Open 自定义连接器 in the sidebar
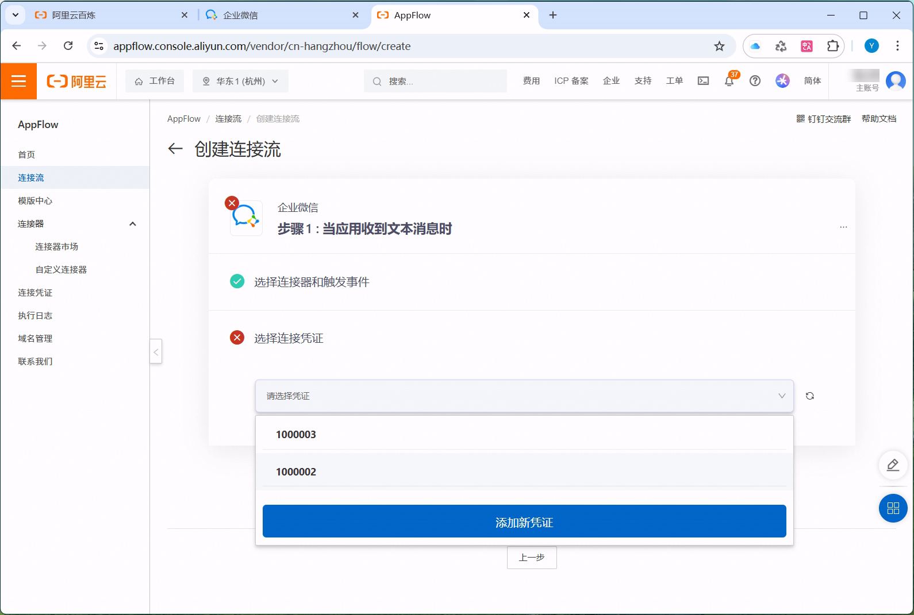 pyautogui.click(x=61, y=269)
